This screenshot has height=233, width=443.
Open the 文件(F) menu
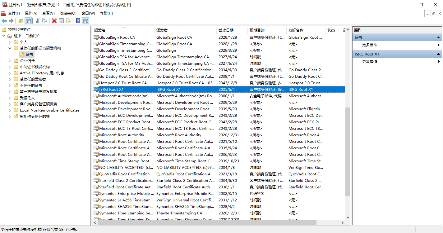pos(14,13)
